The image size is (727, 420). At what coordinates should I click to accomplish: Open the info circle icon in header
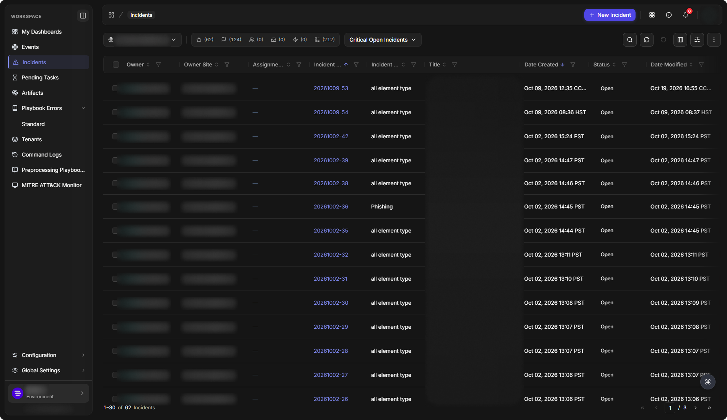pyautogui.click(x=669, y=15)
